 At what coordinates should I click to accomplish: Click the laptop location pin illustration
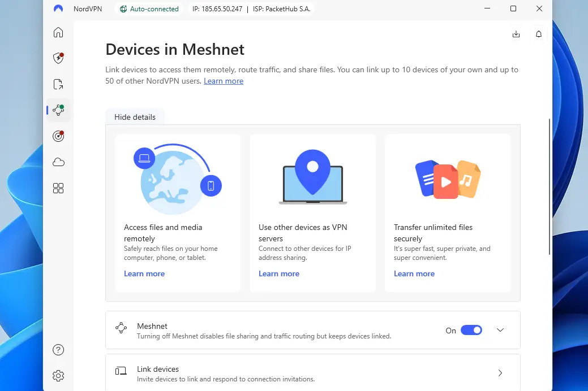click(x=313, y=177)
